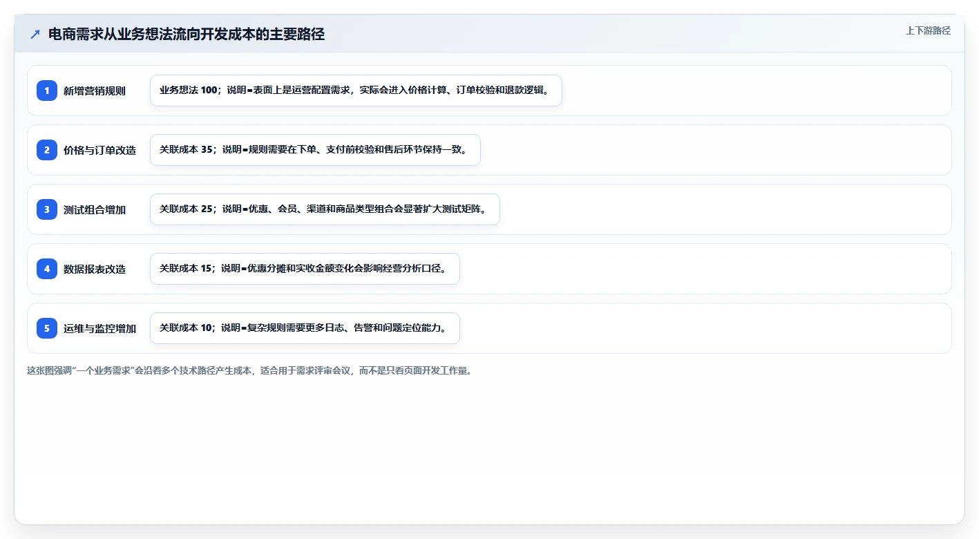The image size is (979, 539).
Task: Select step badge number 3
Action: click(47, 209)
